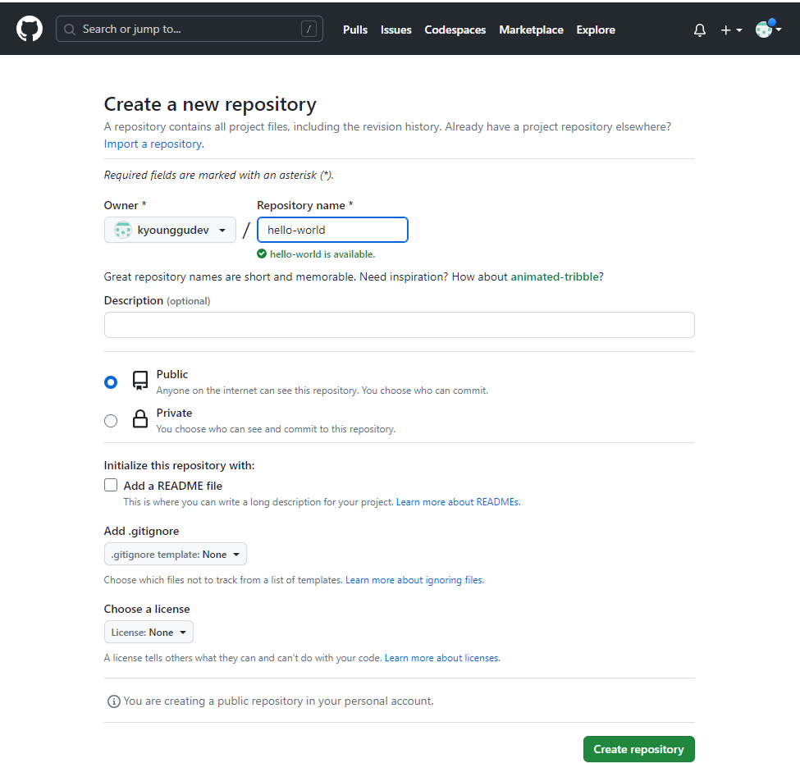Viewport: 800px width, 763px height.
Task: Click the info icon beside public repository notice
Action: (114, 701)
